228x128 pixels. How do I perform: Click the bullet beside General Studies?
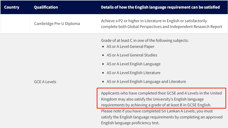click(103, 55)
